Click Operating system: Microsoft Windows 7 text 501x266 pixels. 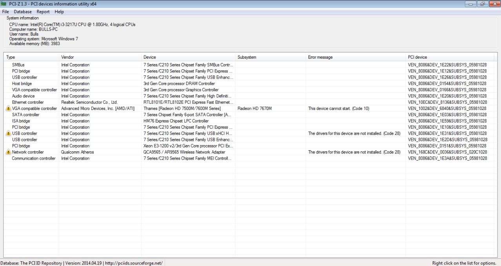click(x=44, y=39)
